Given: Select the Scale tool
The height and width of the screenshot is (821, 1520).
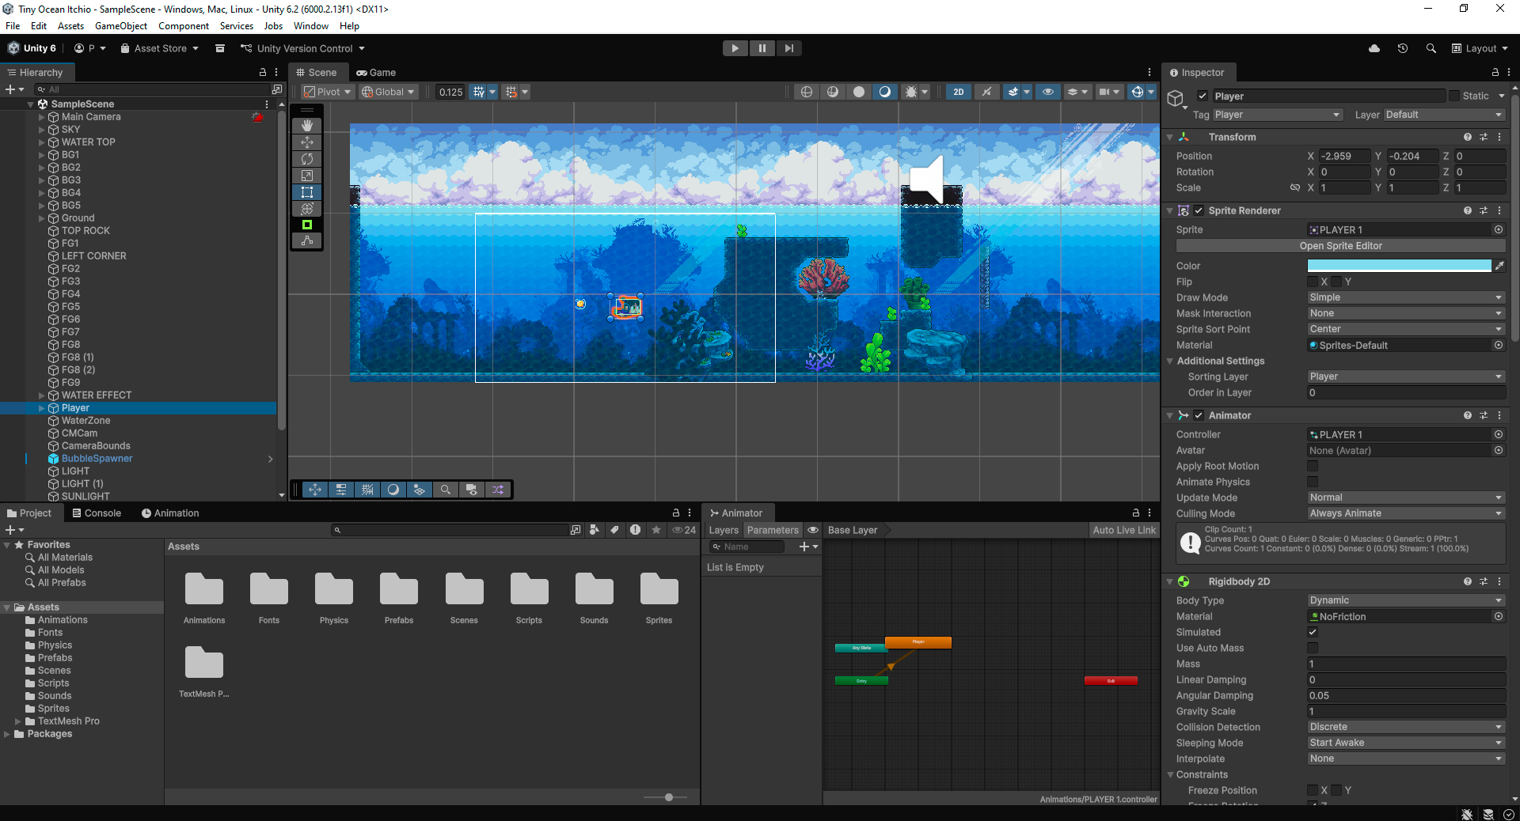Looking at the screenshot, I should 307,176.
